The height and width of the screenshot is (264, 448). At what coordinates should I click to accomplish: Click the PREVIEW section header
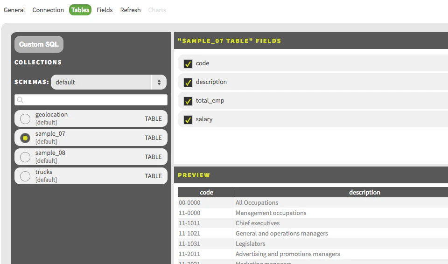pos(194,175)
